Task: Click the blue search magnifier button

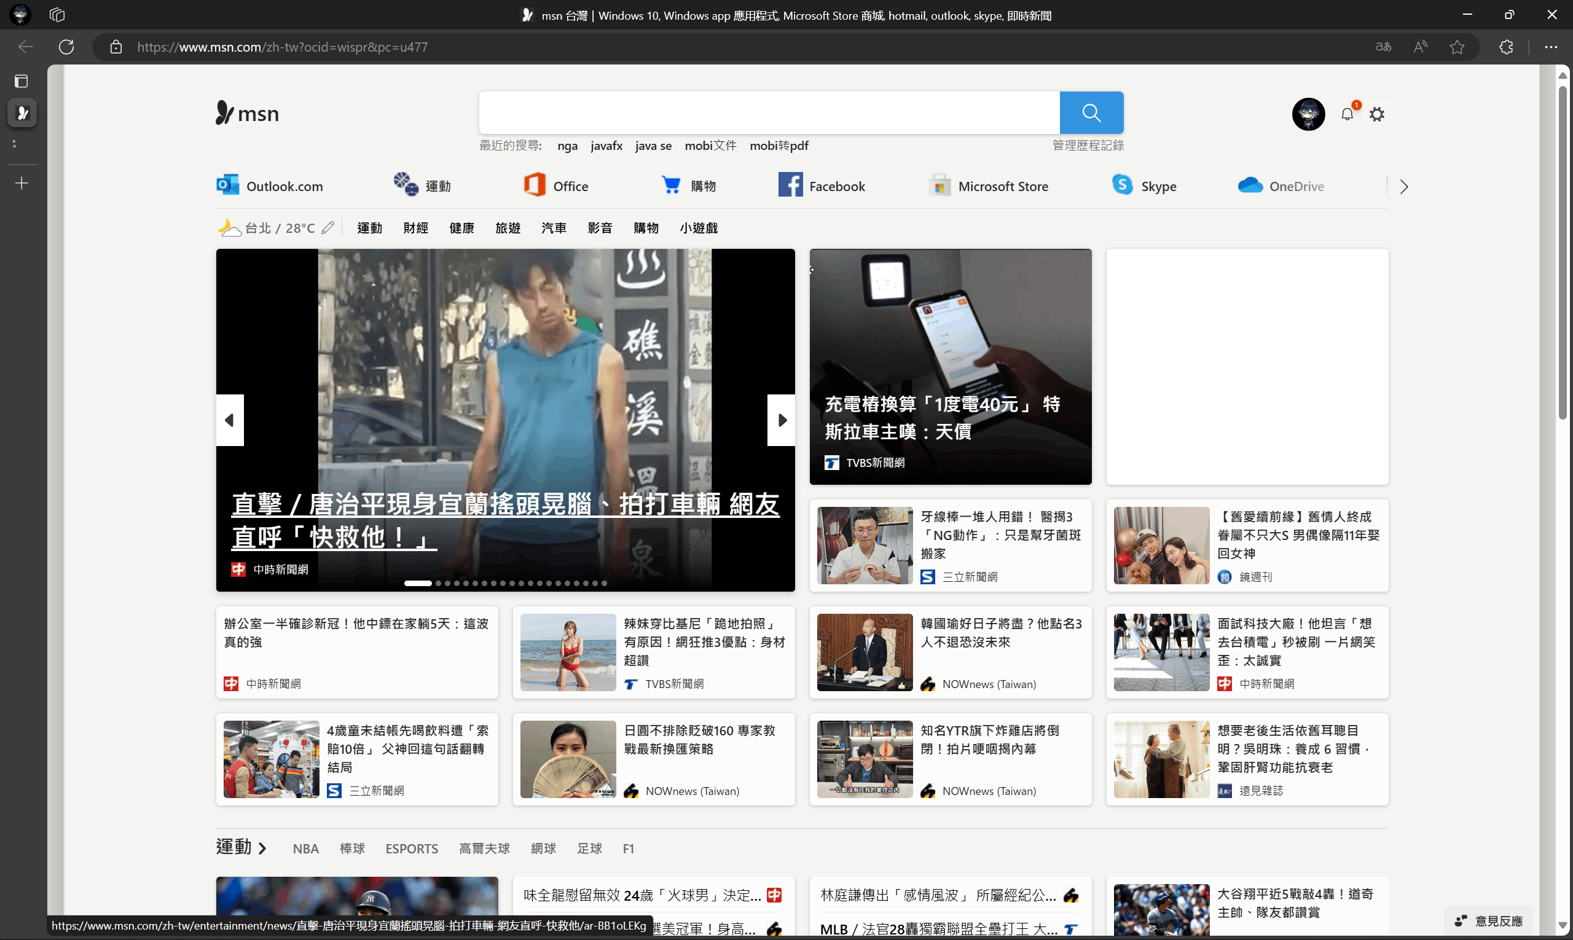Action: click(x=1091, y=113)
